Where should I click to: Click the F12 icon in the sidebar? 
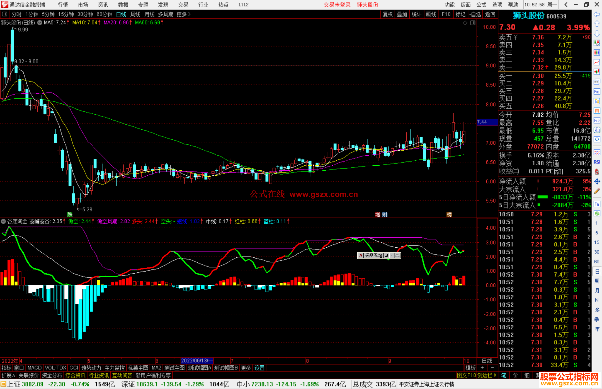pyautogui.click(x=597, y=120)
